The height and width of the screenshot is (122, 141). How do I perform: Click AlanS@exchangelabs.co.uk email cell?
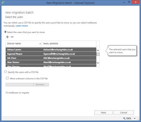coord(57,62)
